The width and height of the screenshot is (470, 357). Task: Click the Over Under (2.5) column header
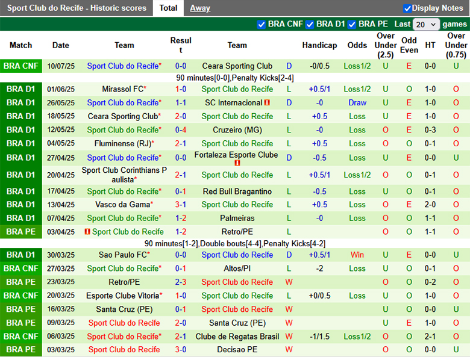[386, 45]
